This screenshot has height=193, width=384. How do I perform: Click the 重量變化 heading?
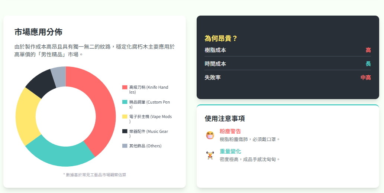(x=230, y=151)
